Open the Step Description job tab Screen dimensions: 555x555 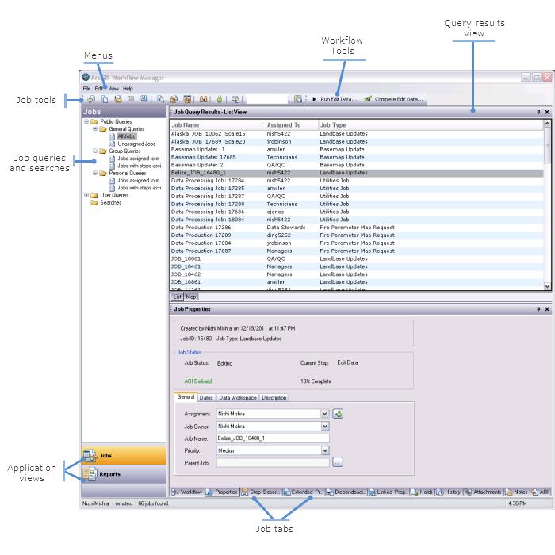point(261,492)
